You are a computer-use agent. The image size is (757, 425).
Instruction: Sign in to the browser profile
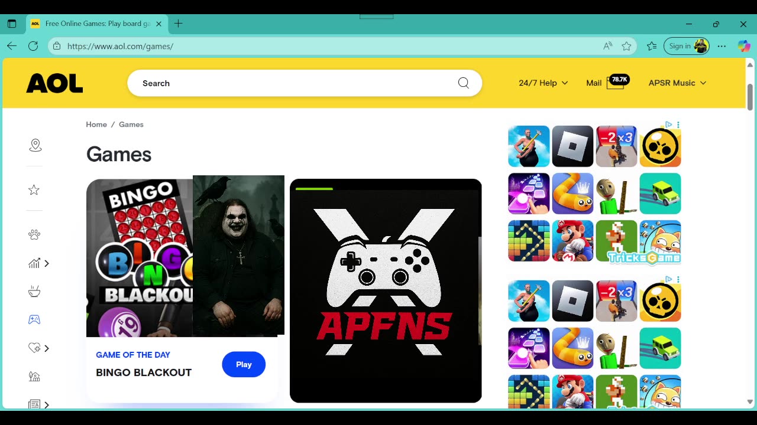tap(686, 46)
